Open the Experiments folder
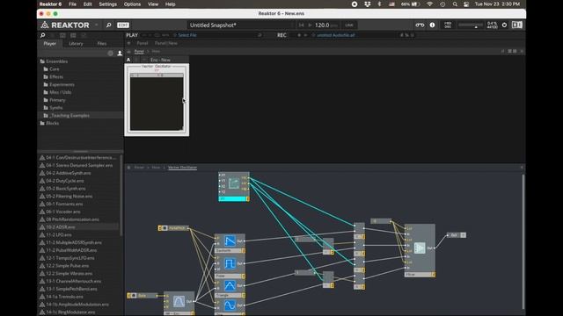Viewport: 563px width, 316px height. click(62, 84)
